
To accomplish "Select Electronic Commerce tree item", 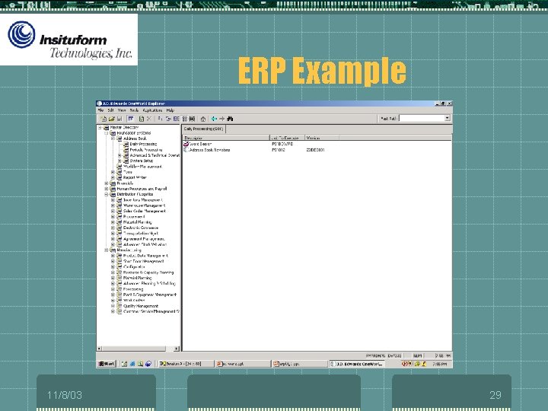I will [141, 228].
